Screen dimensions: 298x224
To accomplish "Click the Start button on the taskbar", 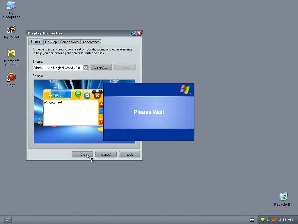I will tap(8, 220).
